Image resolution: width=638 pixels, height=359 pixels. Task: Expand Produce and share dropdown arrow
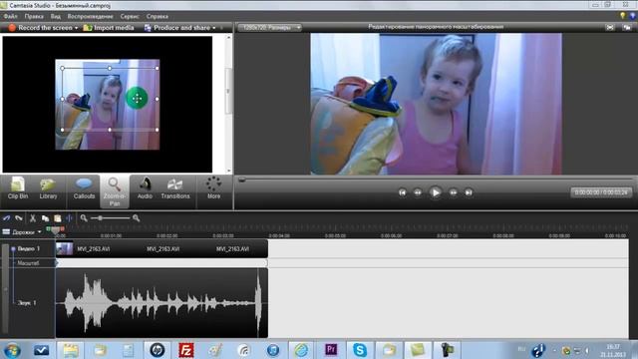click(x=214, y=28)
